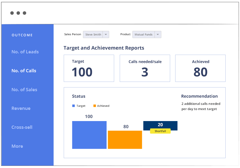Click the Achieved 80 card
This screenshot has height=168, width=240.
pos(200,68)
